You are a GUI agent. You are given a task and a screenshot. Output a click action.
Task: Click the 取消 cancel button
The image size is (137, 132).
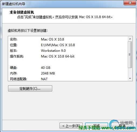(x=122, y=126)
